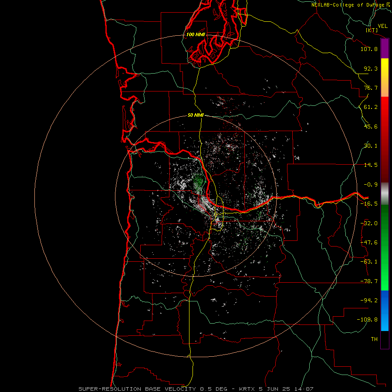
Task: Click the 61.2 velocity scale value
Action: 371,107
